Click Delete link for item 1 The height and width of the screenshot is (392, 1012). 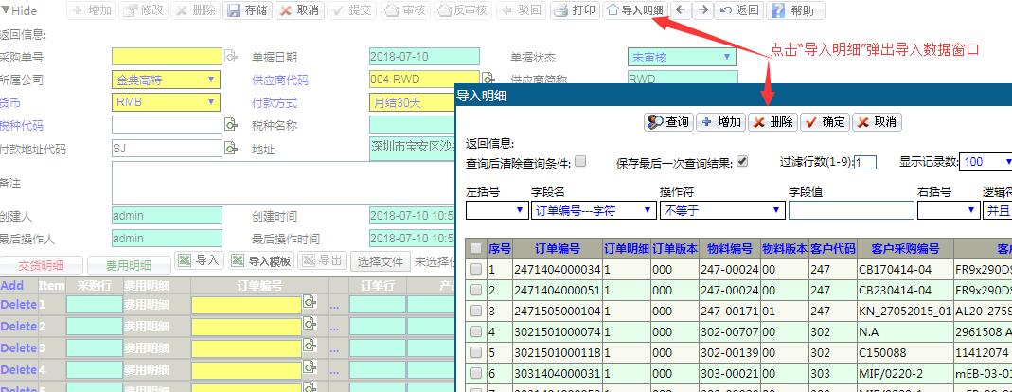click(19, 305)
